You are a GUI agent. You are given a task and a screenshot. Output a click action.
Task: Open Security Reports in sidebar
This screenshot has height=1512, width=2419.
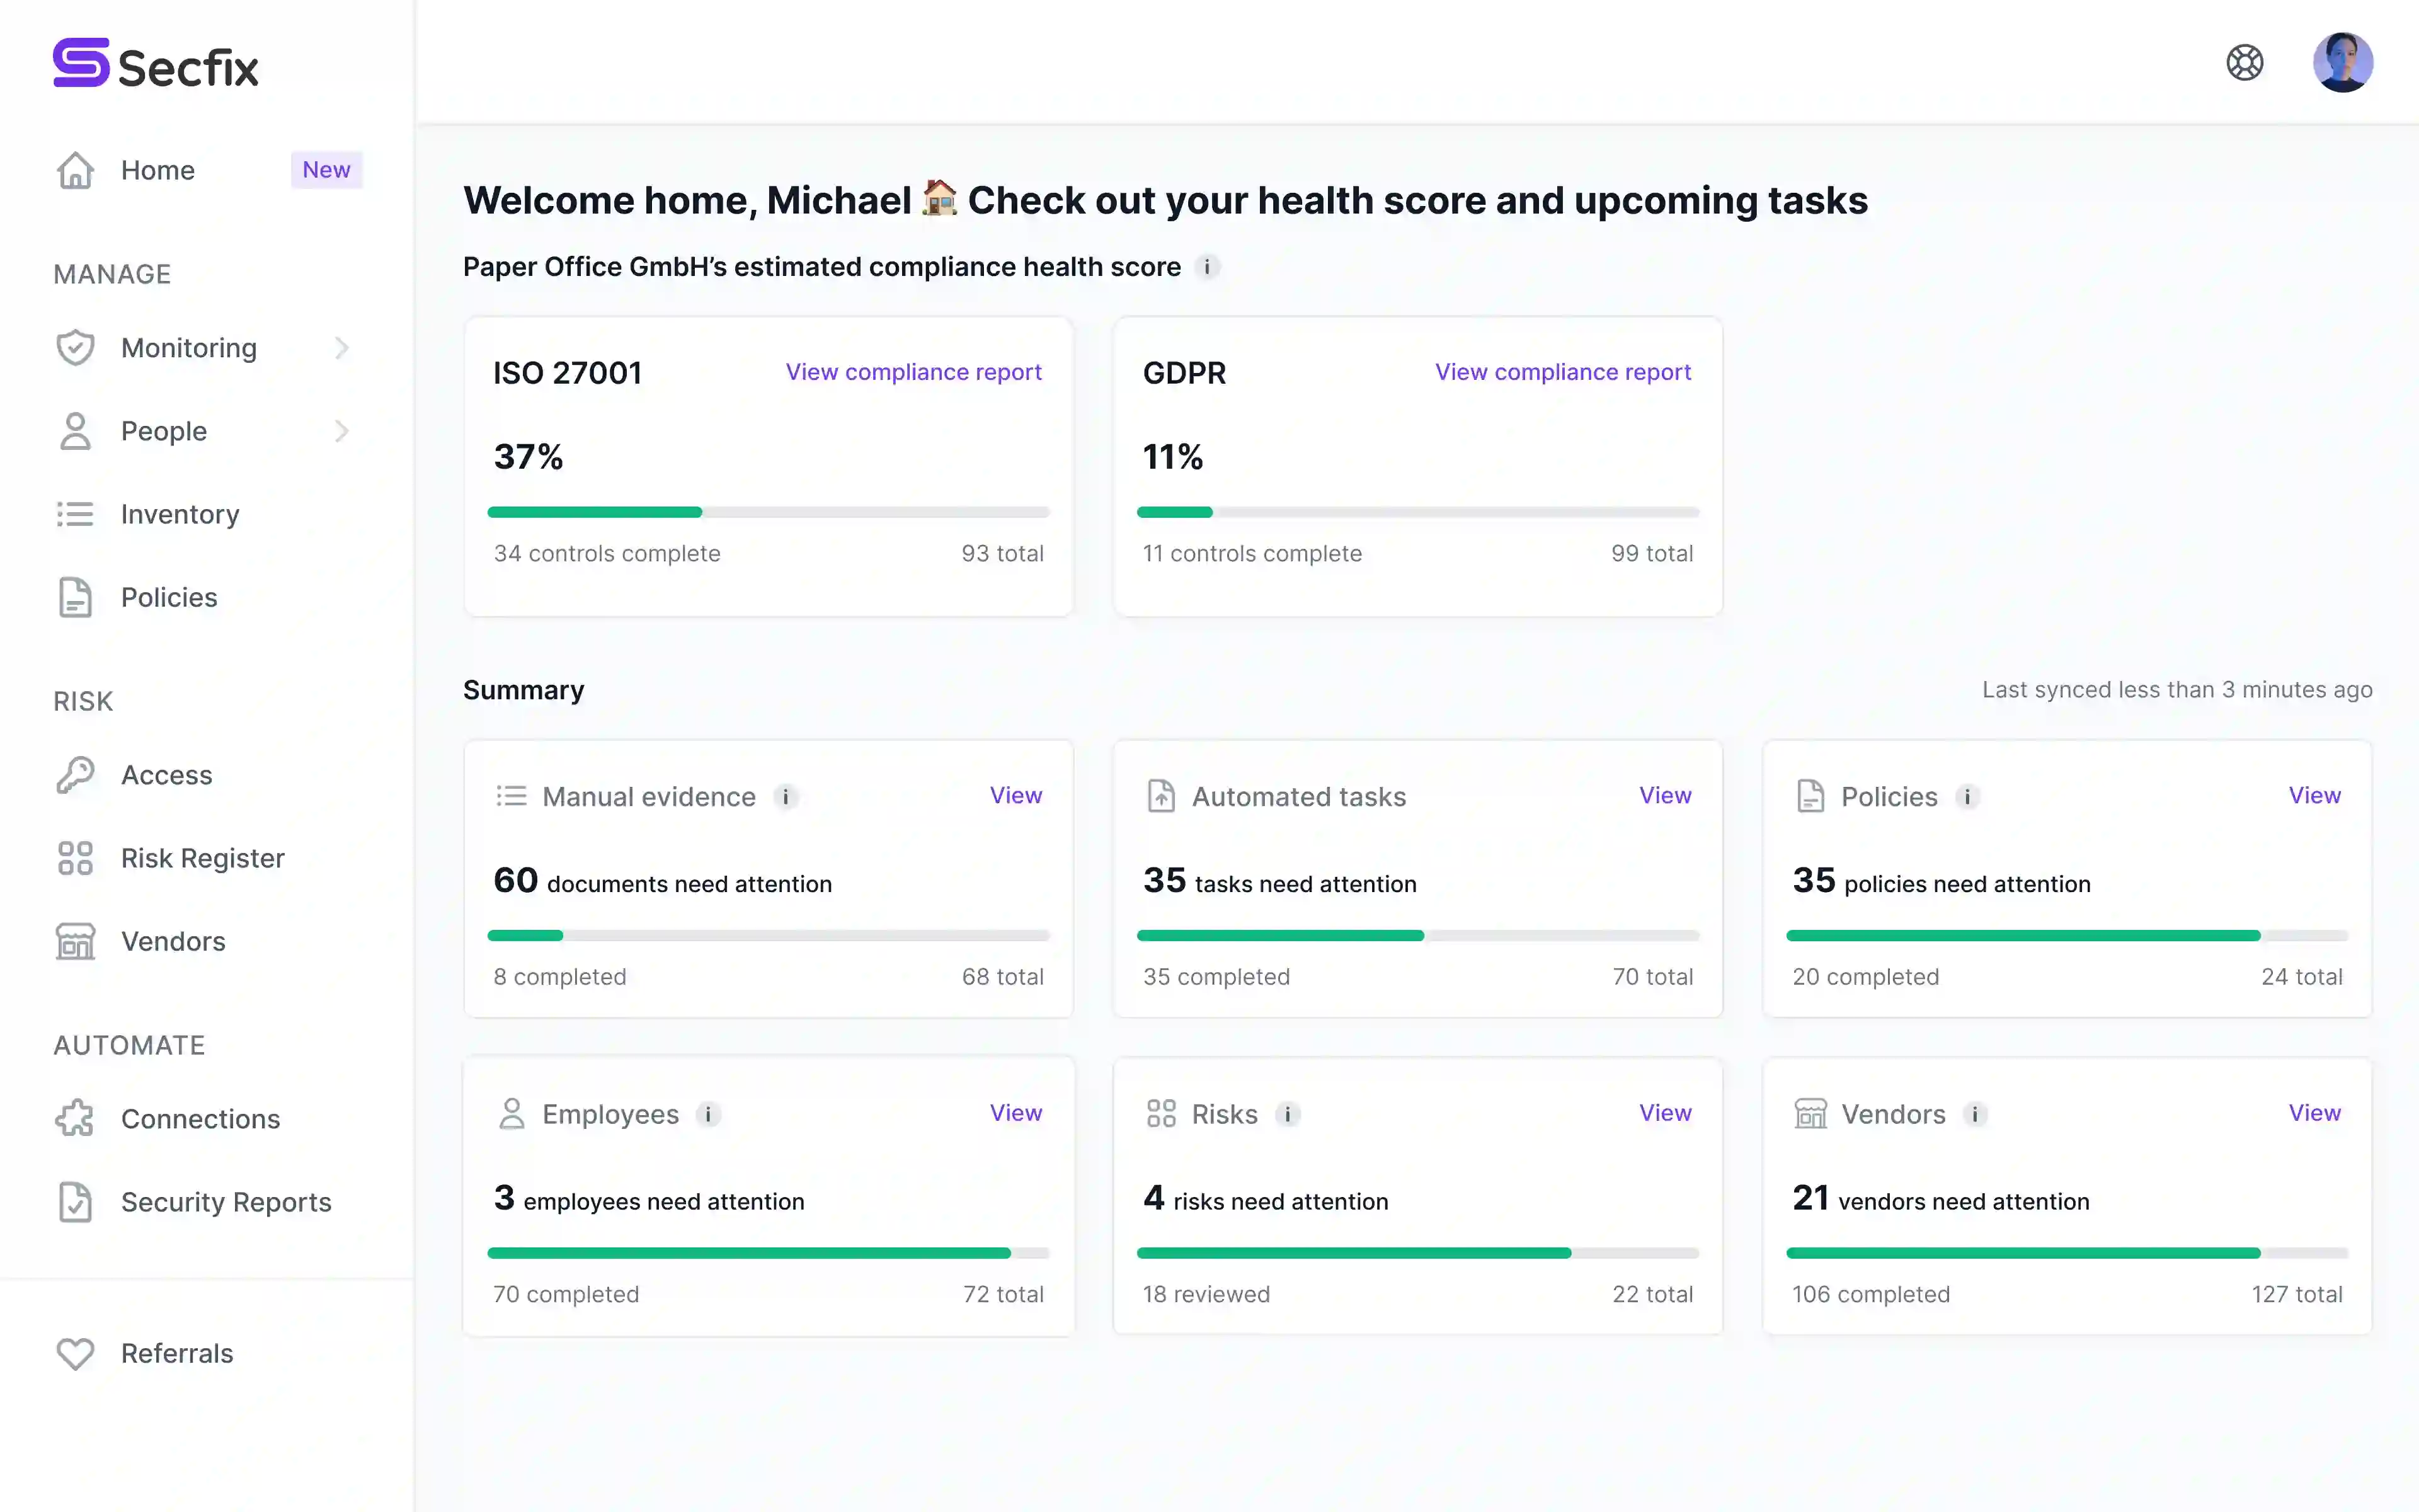226,1202
